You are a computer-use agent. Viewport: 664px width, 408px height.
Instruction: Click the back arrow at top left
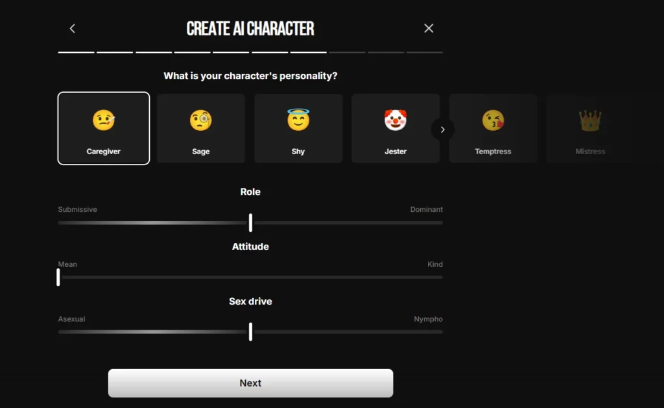point(72,28)
